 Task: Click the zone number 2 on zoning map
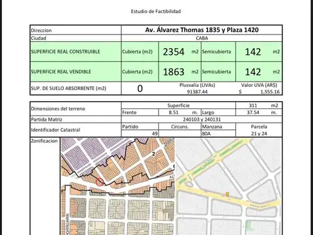153,154
